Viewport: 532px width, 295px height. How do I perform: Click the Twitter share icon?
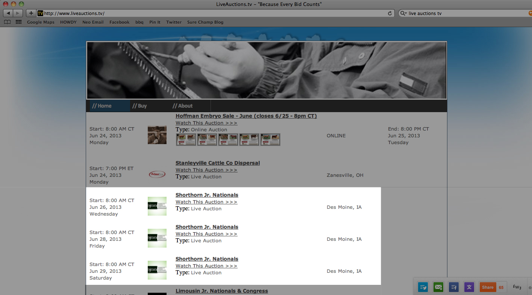(423, 287)
